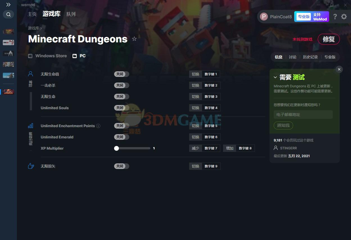This screenshot has height=240, width=351.
Task: Toggle the 无限生命值 cheat switch
Action: coord(121,74)
